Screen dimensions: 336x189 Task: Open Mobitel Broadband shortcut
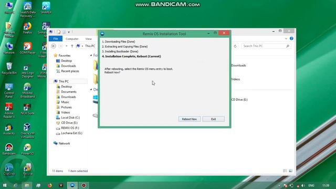pos(27,91)
